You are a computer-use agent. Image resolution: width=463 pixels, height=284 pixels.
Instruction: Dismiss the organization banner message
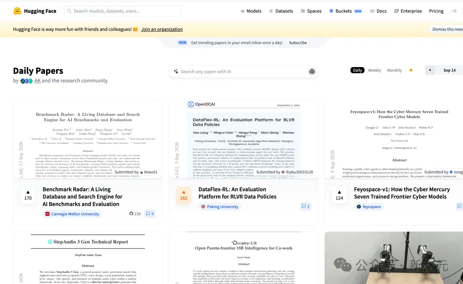(446, 29)
